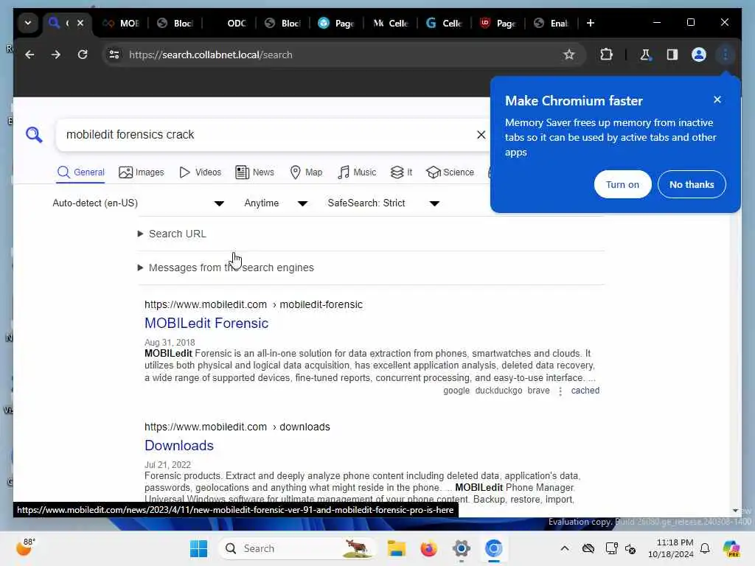Screen dimensions: 755x566
Task: Click the google engine link
Action: point(456,391)
